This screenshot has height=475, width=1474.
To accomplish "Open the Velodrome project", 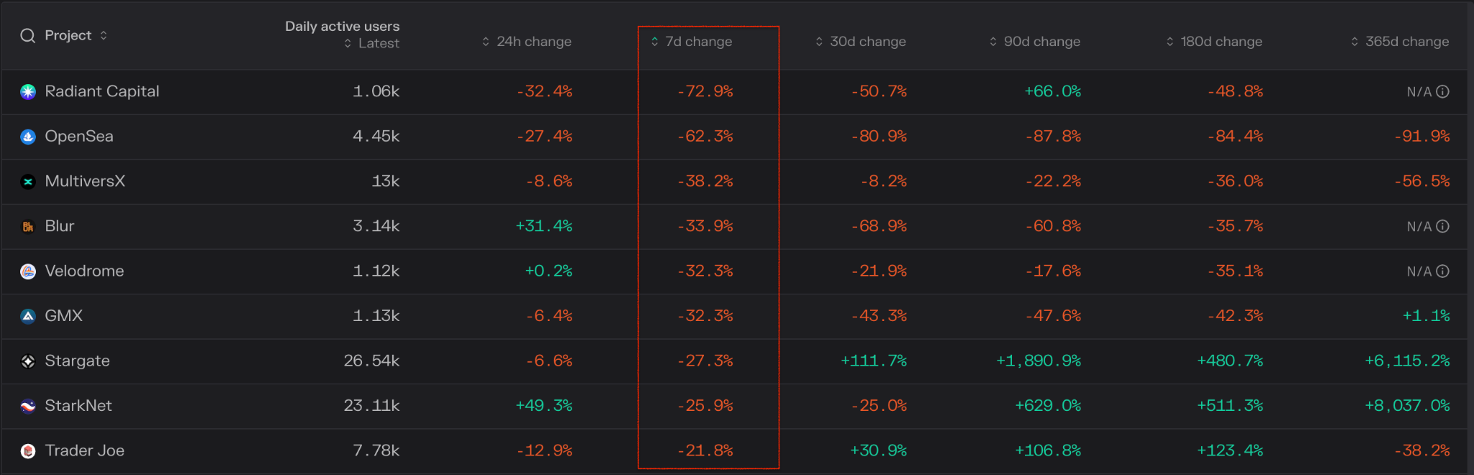I will 84,271.
